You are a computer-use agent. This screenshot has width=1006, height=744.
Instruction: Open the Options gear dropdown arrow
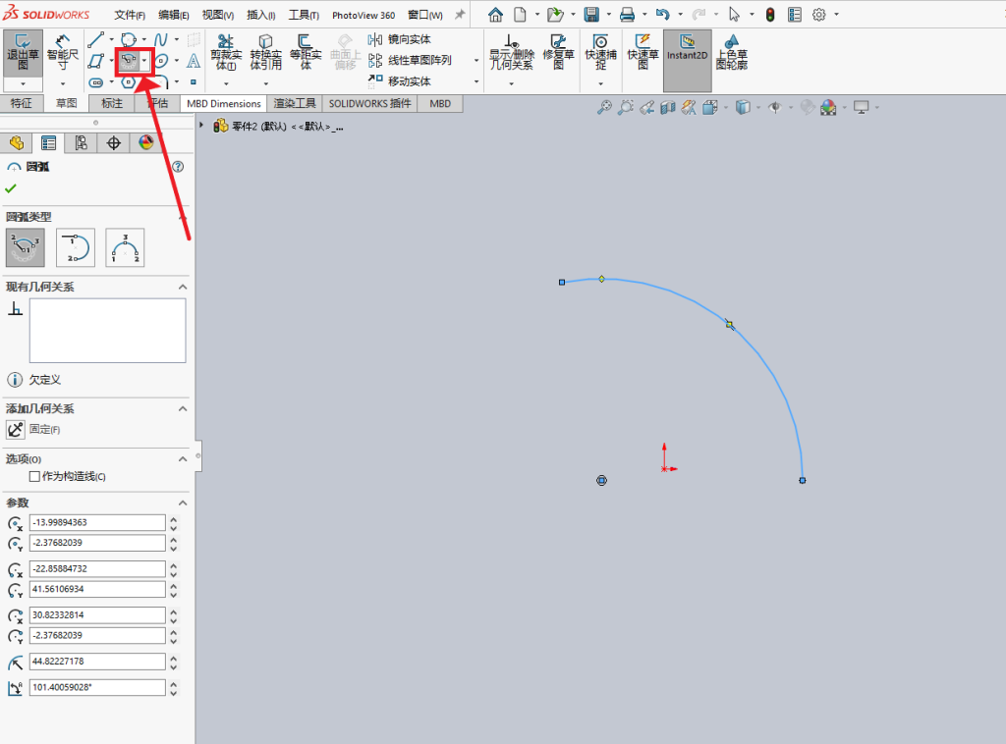[837, 14]
